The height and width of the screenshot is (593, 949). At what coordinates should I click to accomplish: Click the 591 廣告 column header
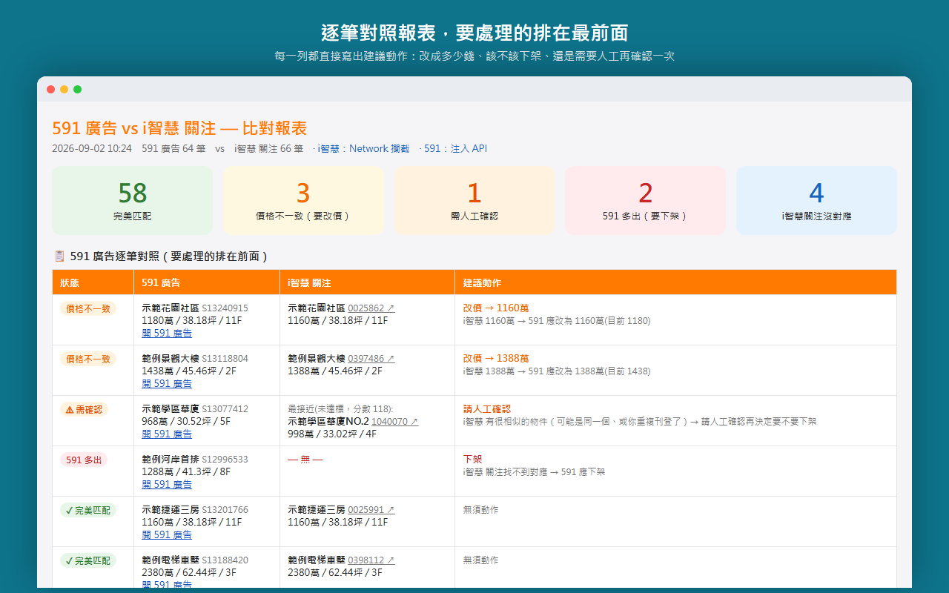207,282
